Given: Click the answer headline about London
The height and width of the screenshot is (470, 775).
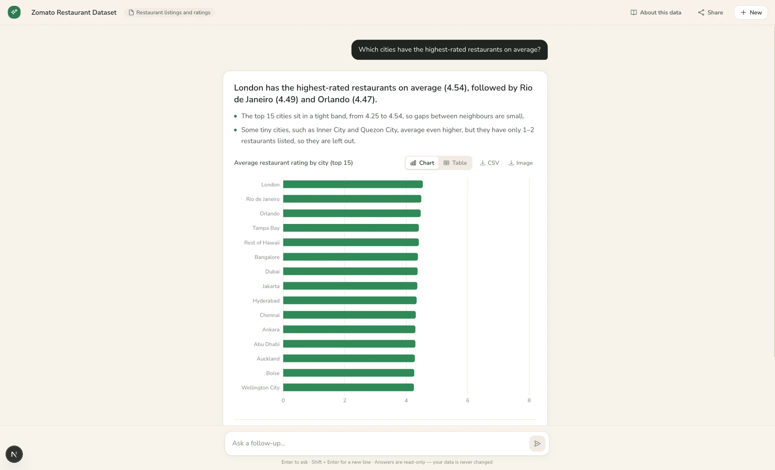Looking at the screenshot, I should [383, 93].
